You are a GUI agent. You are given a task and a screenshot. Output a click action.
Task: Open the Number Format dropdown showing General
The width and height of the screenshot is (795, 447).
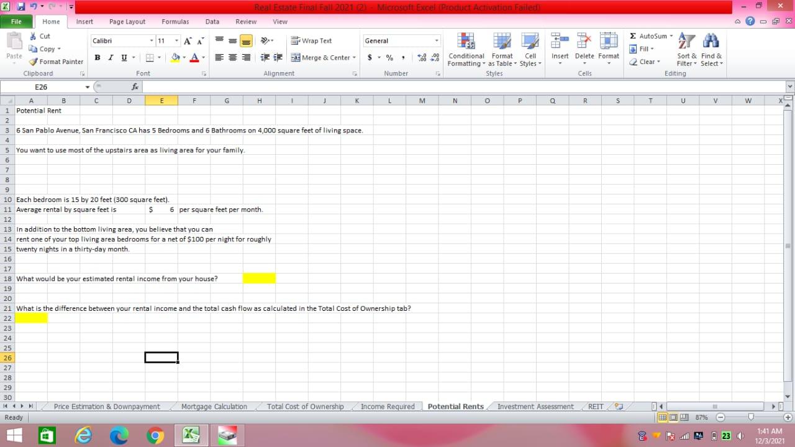click(401, 40)
